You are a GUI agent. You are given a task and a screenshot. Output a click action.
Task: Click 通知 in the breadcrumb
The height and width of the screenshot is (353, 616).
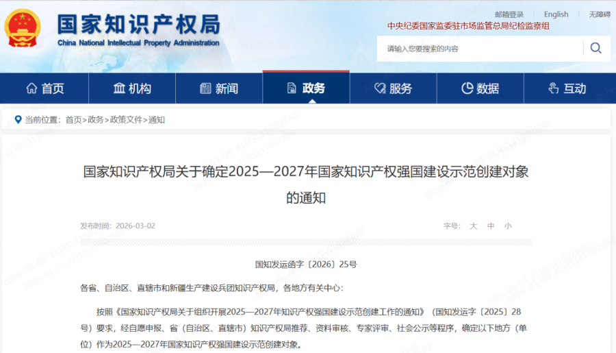pyautogui.click(x=156, y=120)
